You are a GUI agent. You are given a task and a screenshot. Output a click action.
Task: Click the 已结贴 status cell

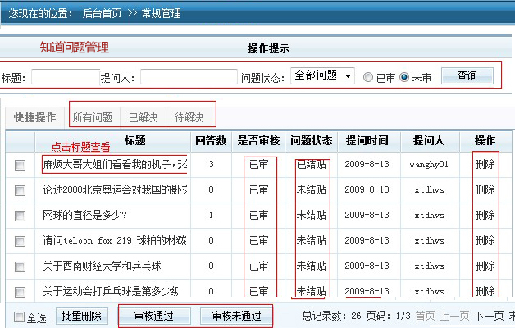pyautogui.click(x=312, y=164)
